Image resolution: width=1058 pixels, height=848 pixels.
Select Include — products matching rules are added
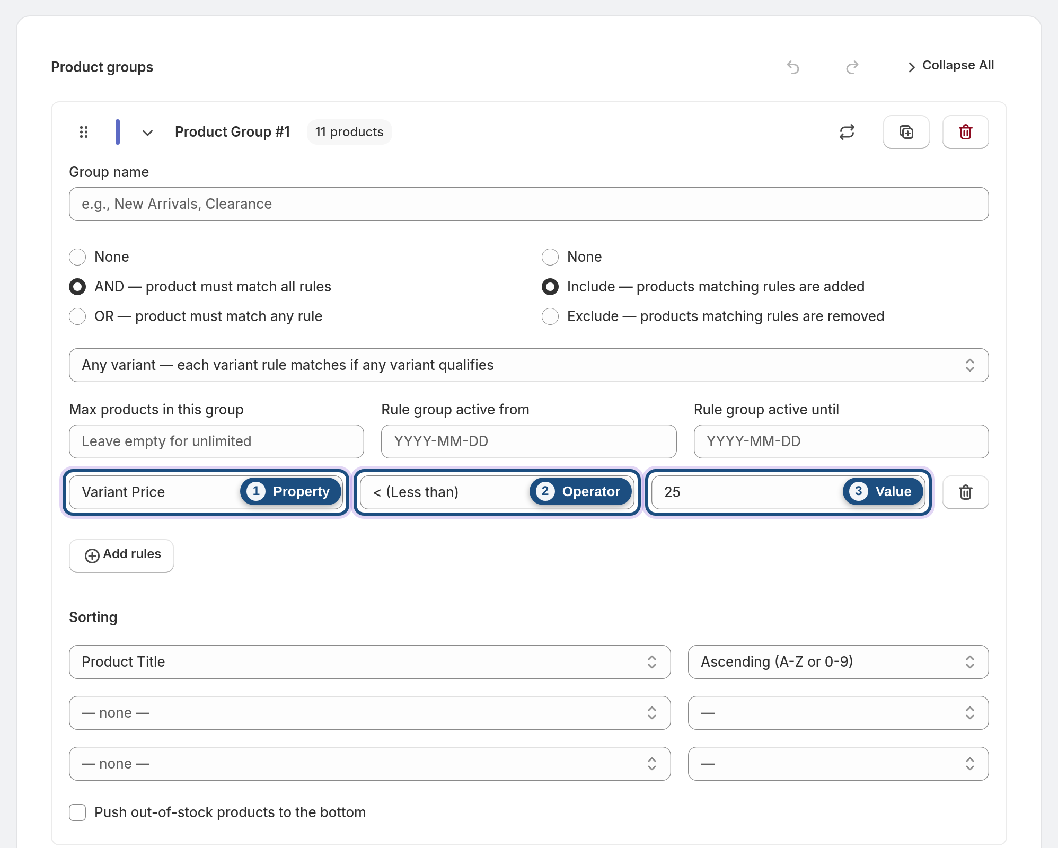pyautogui.click(x=550, y=287)
